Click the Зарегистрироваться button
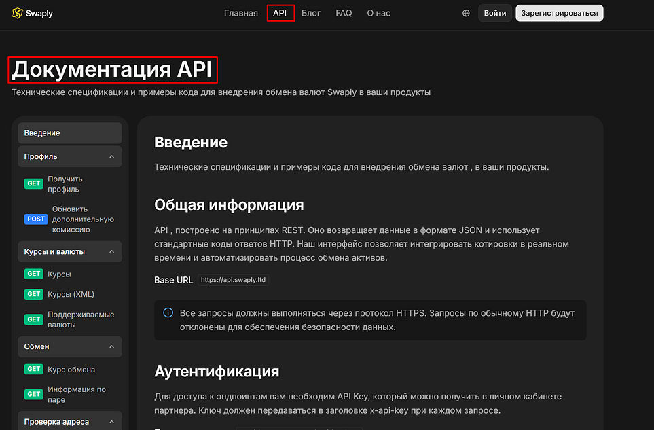This screenshot has width=654, height=430. pyautogui.click(x=560, y=13)
